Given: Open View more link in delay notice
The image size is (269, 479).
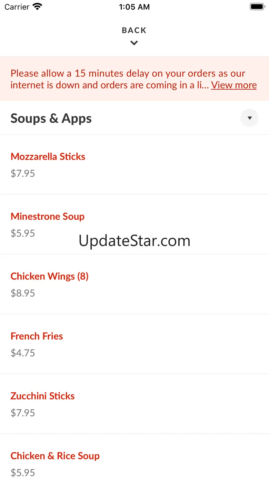Looking at the screenshot, I should (x=234, y=85).
